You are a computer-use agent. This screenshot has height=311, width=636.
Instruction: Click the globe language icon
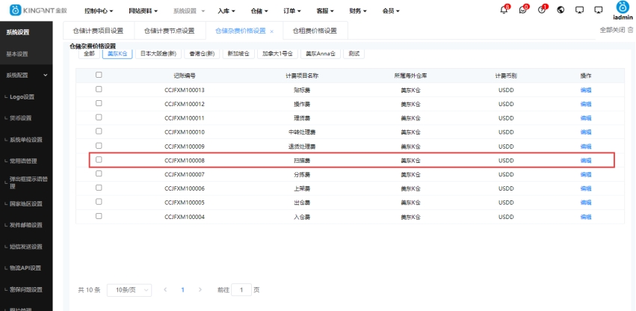point(561,10)
